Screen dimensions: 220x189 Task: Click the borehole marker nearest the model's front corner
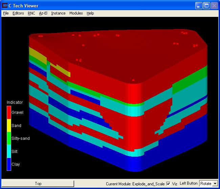point(133,80)
